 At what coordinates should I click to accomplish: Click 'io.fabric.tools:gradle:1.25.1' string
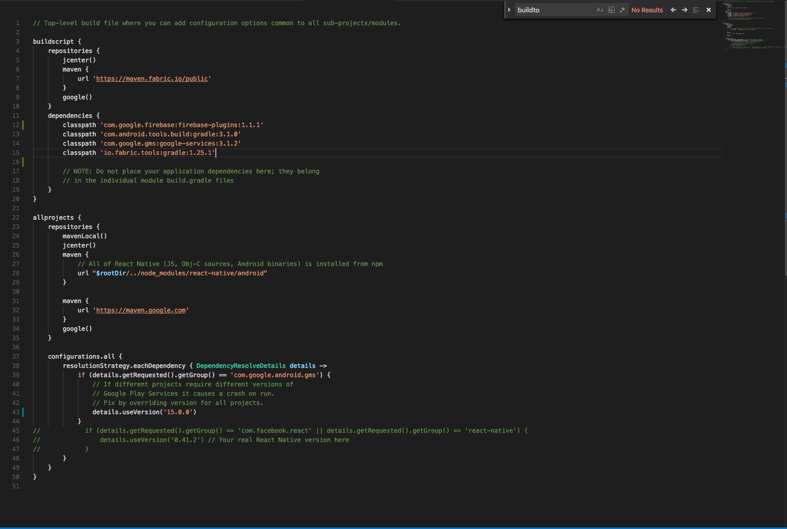(158, 153)
